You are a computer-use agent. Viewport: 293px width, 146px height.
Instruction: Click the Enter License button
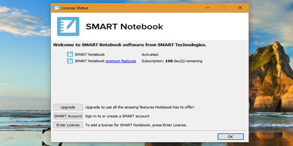pyautogui.click(x=68, y=125)
